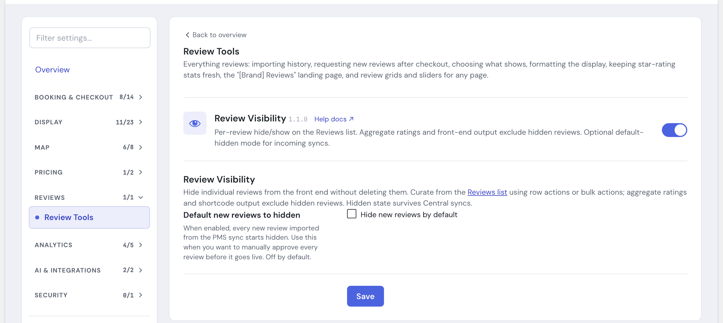
Task: Expand Booking & Checkout section chevron
Action: coord(141,97)
